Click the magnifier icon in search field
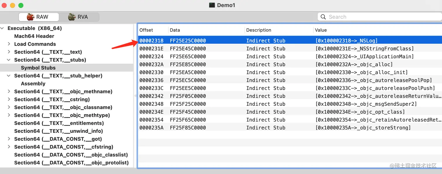 323,17
